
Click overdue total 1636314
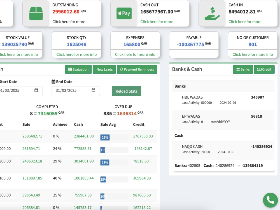[127, 114]
